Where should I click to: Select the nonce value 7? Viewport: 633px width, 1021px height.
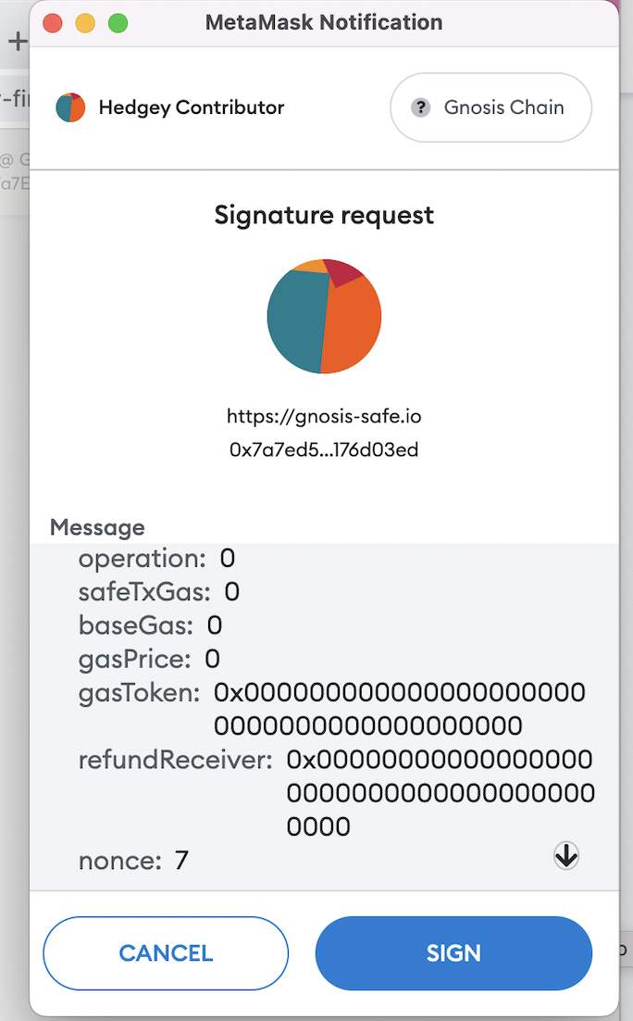tap(181, 861)
